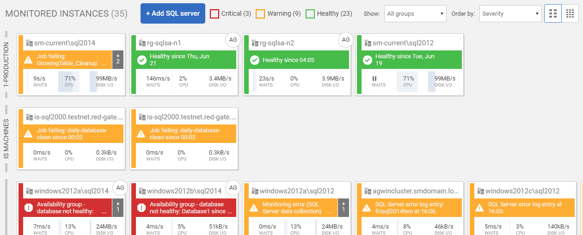Click AG badge on rg-sqlsa-n2 card

(x=346, y=40)
